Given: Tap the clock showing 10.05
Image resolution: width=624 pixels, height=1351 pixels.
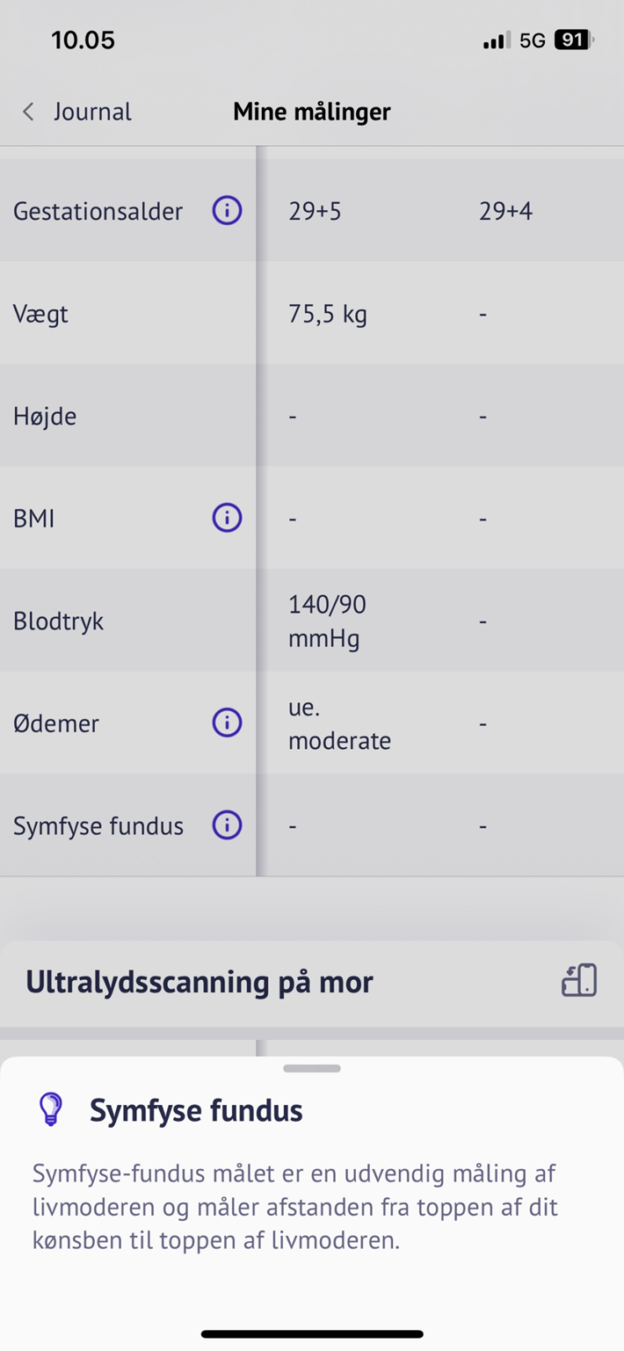Looking at the screenshot, I should pos(83,40).
